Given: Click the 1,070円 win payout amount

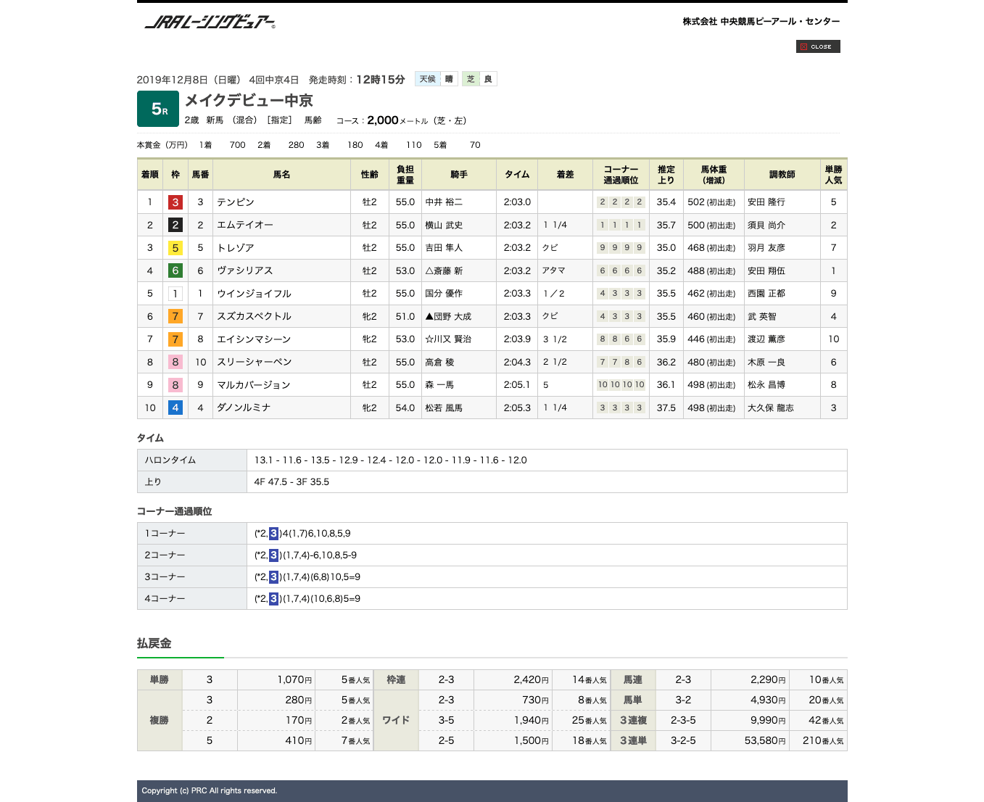Looking at the screenshot, I should coord(294,680).
